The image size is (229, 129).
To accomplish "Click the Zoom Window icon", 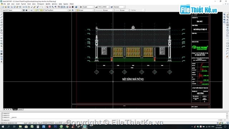I will click(x=53, y=7).
